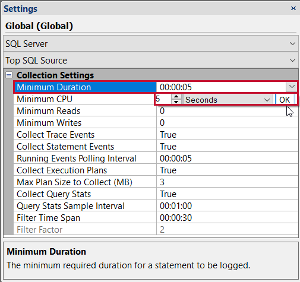Expand the SQL Server section

pos(292,43)
